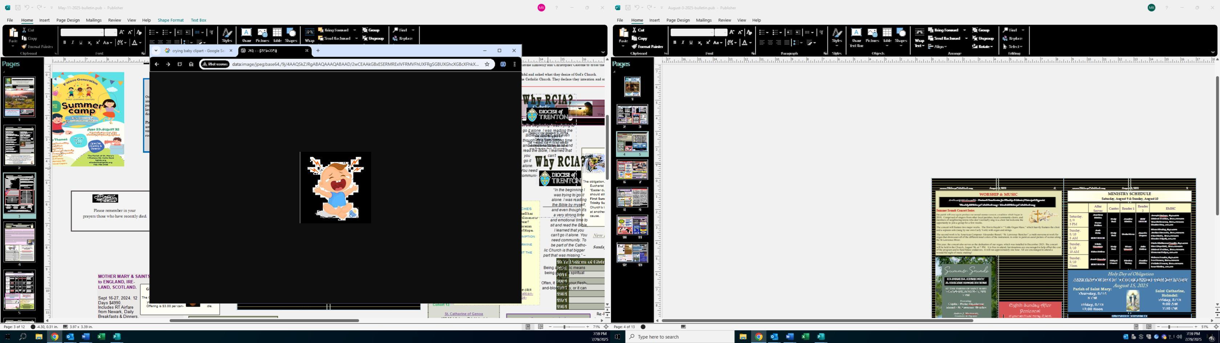This screenshot has height=343, width=1220.
Task: Click Ungroup in the right Publisher window
Action: point(983,38)
